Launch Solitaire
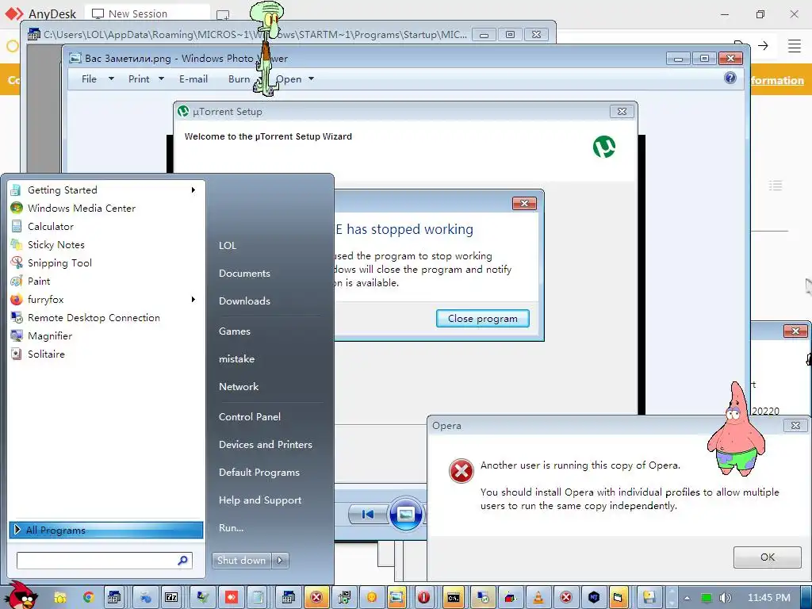812x609 pixels. point(106,354)
